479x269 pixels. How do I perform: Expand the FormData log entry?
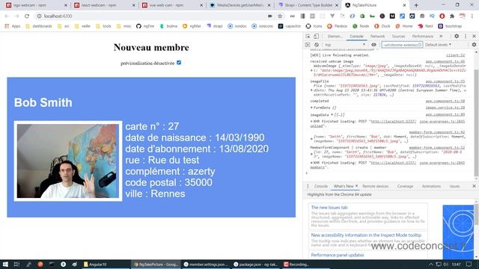click(311, 108)
